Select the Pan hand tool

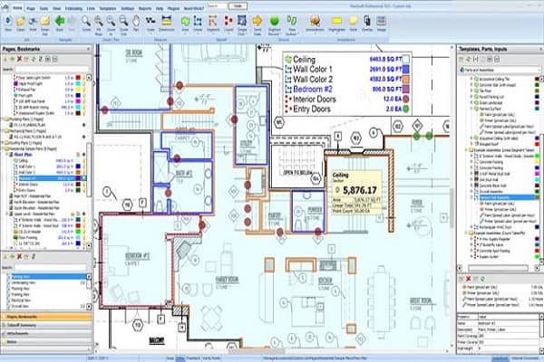click(x=136, y=24)
